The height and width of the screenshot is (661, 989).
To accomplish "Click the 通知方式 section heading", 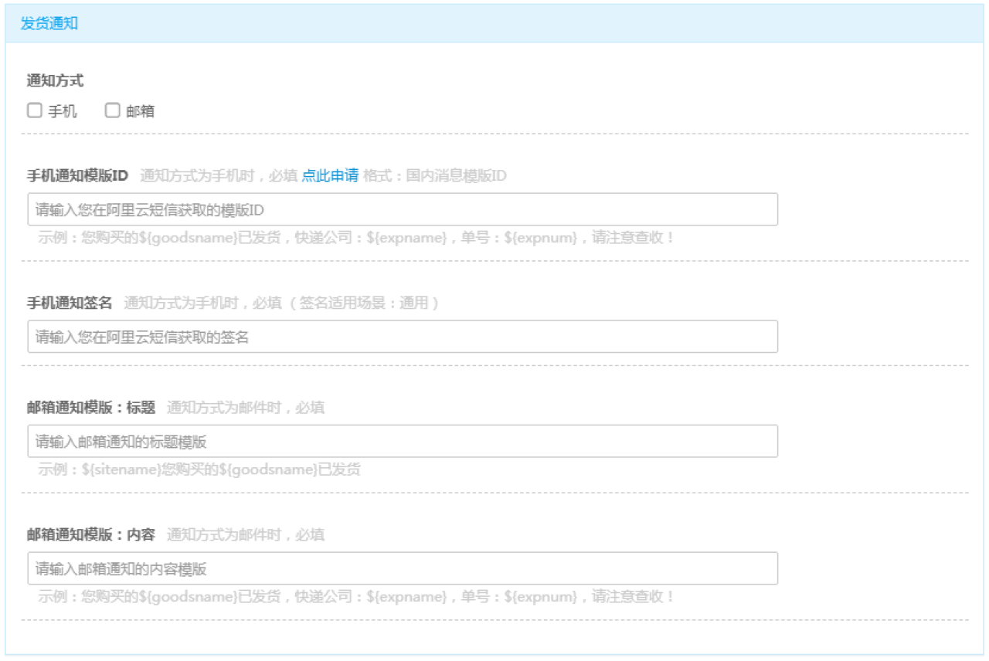I will [x=55, y=80].
